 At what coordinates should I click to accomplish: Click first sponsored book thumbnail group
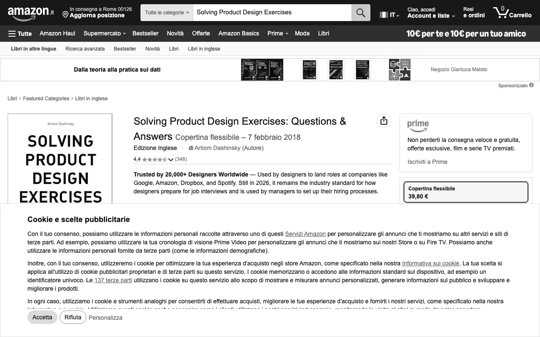[262, 70]
